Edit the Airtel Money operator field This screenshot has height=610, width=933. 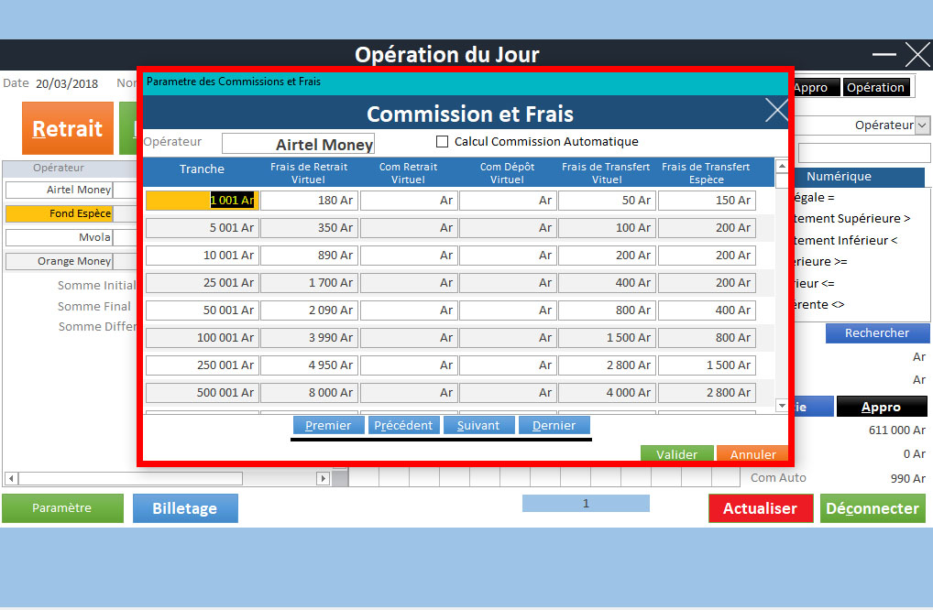pyautogui.click(x=298, y=144)
